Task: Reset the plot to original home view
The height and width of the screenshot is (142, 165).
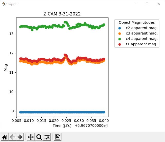Action: click(5, 137)
